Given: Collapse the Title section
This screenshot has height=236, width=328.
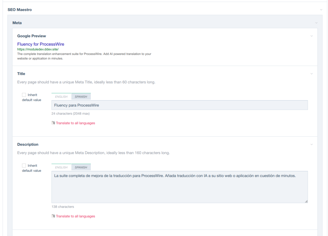Looking at the screenshot, I should (x=311, y=74).
